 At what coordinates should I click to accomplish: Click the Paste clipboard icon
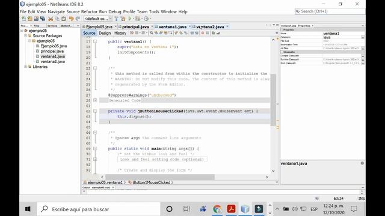point(64,19)
